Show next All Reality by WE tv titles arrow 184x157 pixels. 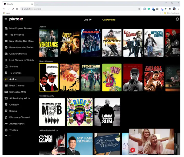click(176, 146)
